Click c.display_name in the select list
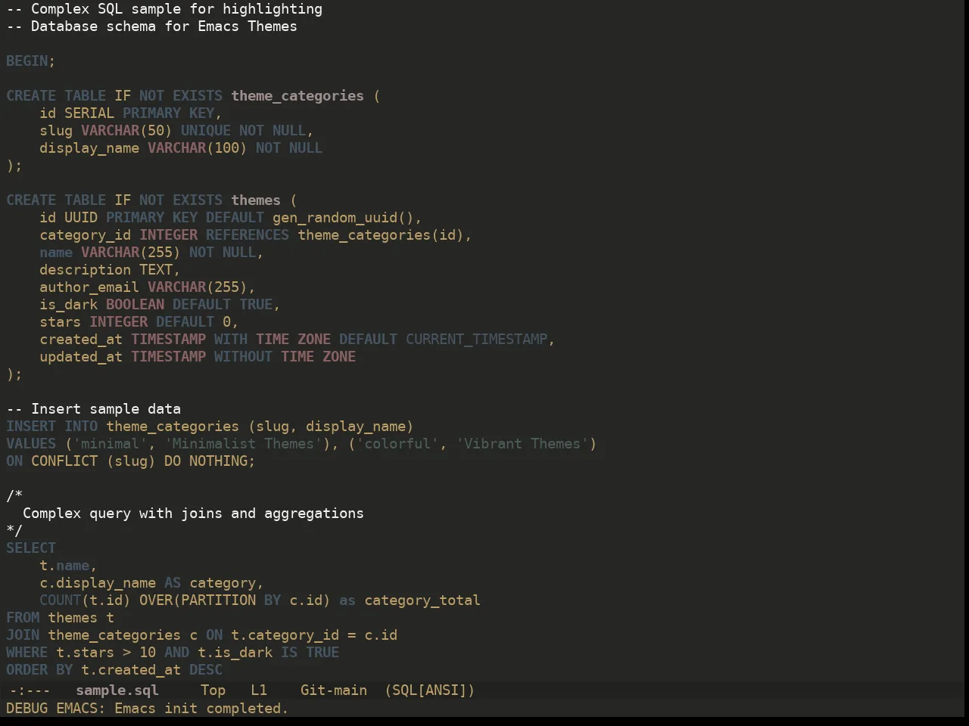Viewport: 969px width, 726px height. click(98, 582)
